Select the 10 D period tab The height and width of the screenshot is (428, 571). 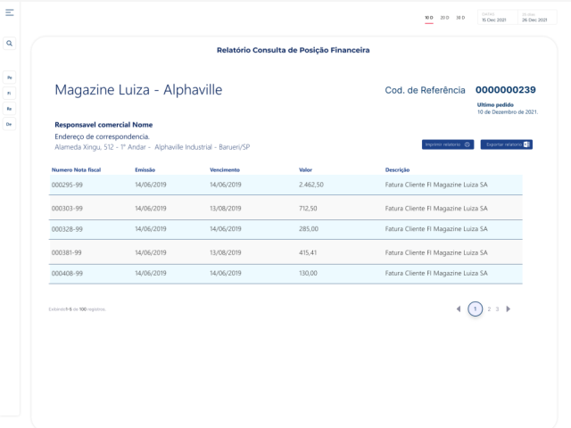tap(429, 18)
